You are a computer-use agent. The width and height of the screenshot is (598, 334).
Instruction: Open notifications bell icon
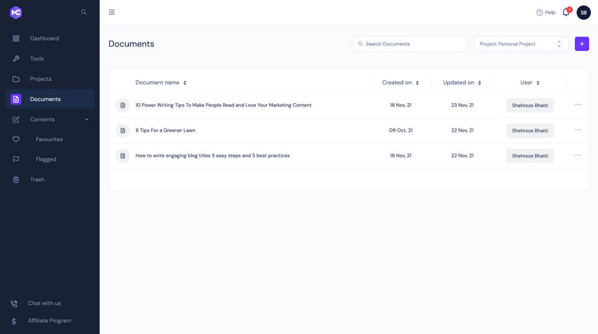(x=566, y=12)
